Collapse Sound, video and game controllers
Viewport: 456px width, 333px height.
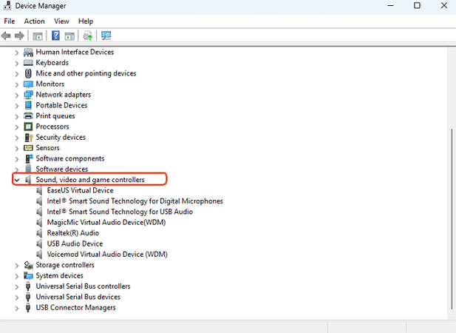[17, 180]
